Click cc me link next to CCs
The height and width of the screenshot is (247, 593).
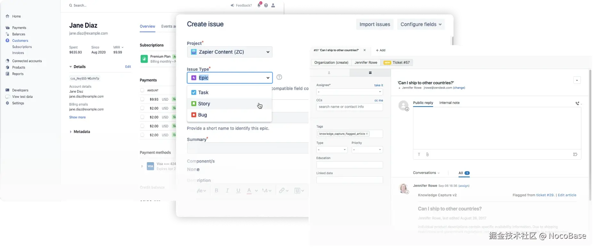[379, 100]
